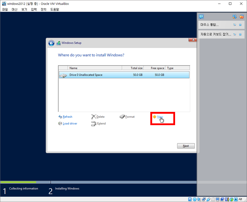Click the Next button
Screen dimensions: 247x202
pos(186,146)
